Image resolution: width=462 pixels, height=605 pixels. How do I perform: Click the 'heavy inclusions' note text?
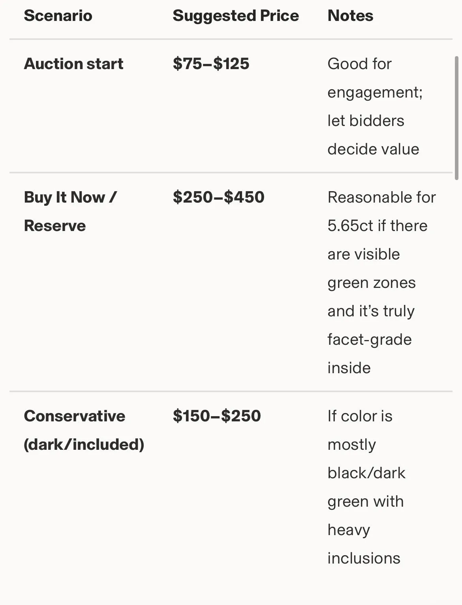pos(364,544)
